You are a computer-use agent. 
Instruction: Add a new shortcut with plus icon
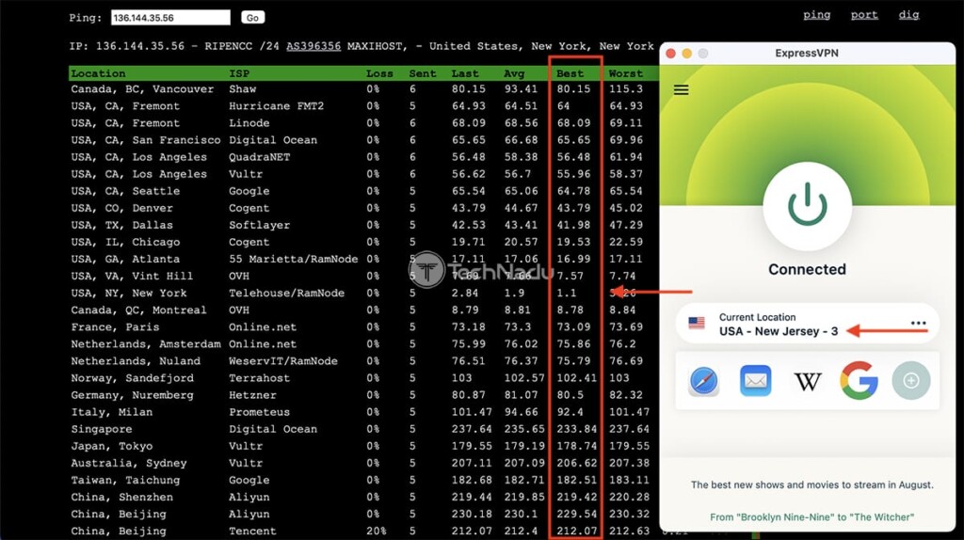coord(911,381)
